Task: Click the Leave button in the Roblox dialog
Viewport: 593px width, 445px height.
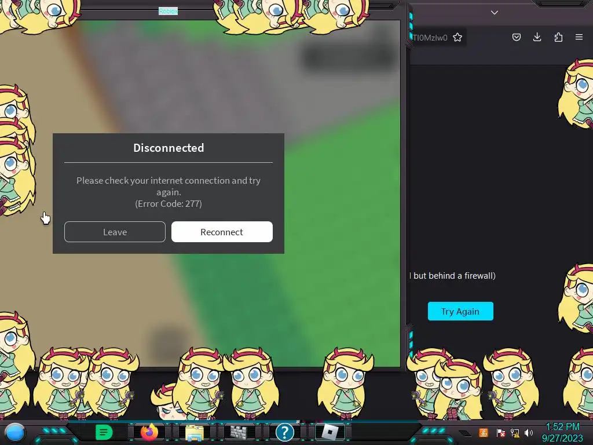Action: 115,232
